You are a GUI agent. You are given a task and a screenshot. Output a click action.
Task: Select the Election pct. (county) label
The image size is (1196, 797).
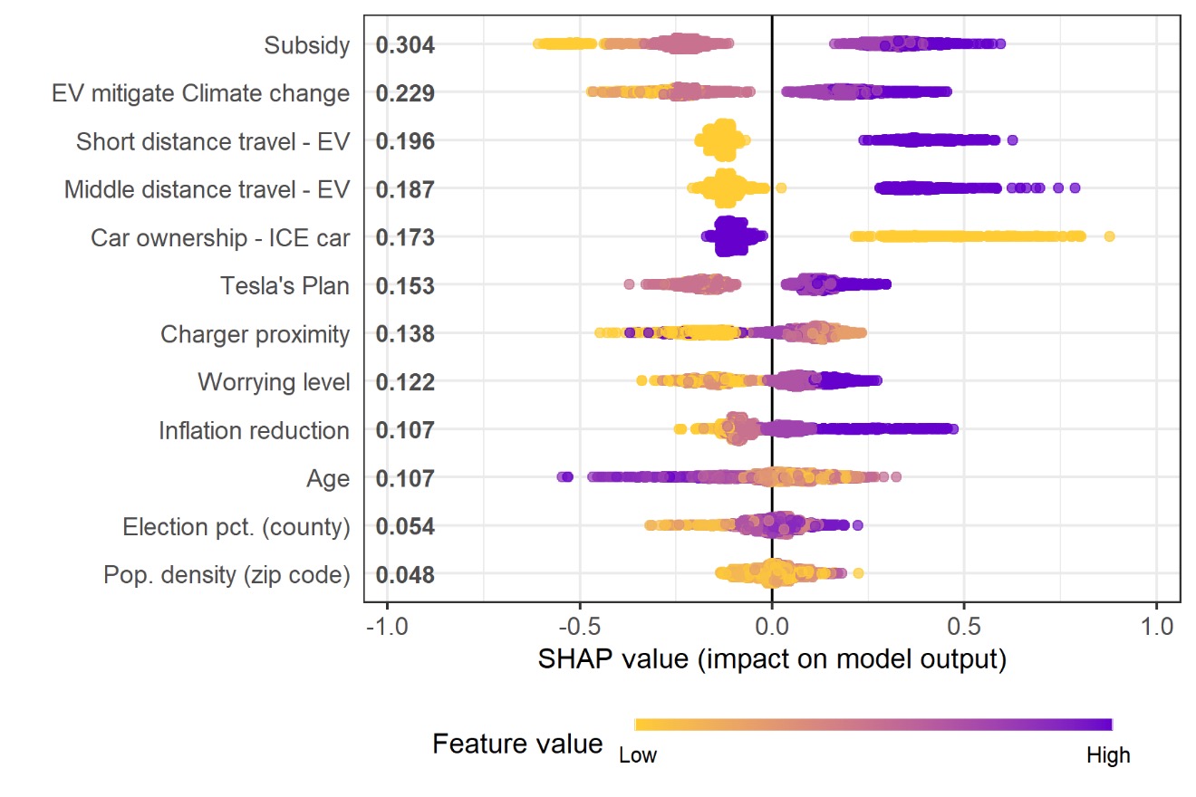click(x=236, y=527)
